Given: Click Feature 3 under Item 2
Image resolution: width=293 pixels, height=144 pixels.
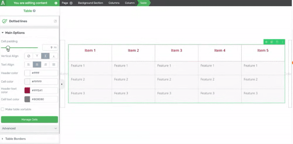Looking at the screenshot, I should click(x=121, y=93).
